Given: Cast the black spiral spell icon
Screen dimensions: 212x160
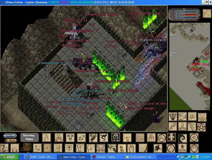Looking at the screenshot, I should click(x=183, y=138).
